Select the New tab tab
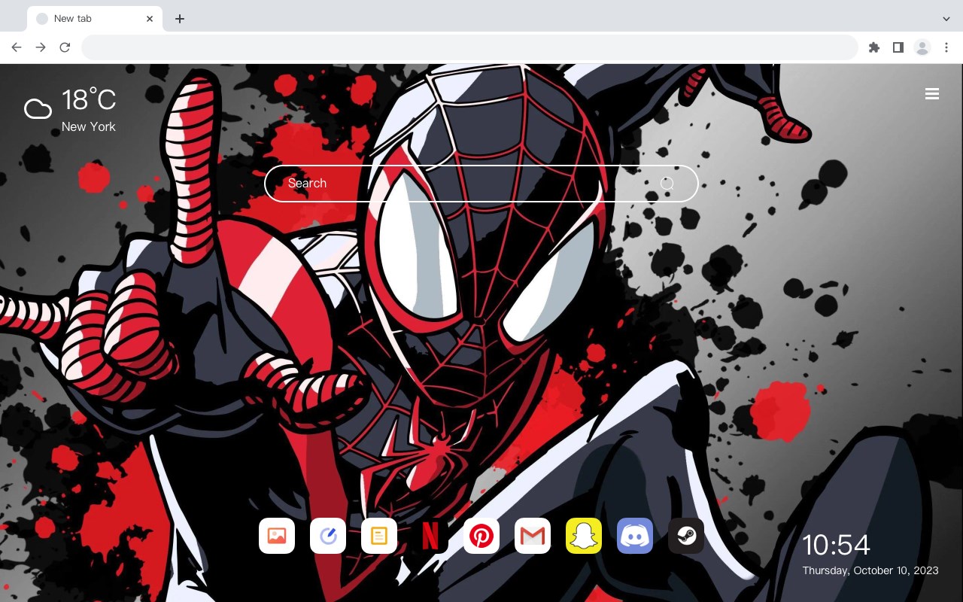The image size is (963, 602). point(95,19)
